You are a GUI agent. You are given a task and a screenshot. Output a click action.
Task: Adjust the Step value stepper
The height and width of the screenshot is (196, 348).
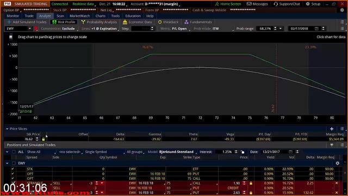click(x=152, y=29)
